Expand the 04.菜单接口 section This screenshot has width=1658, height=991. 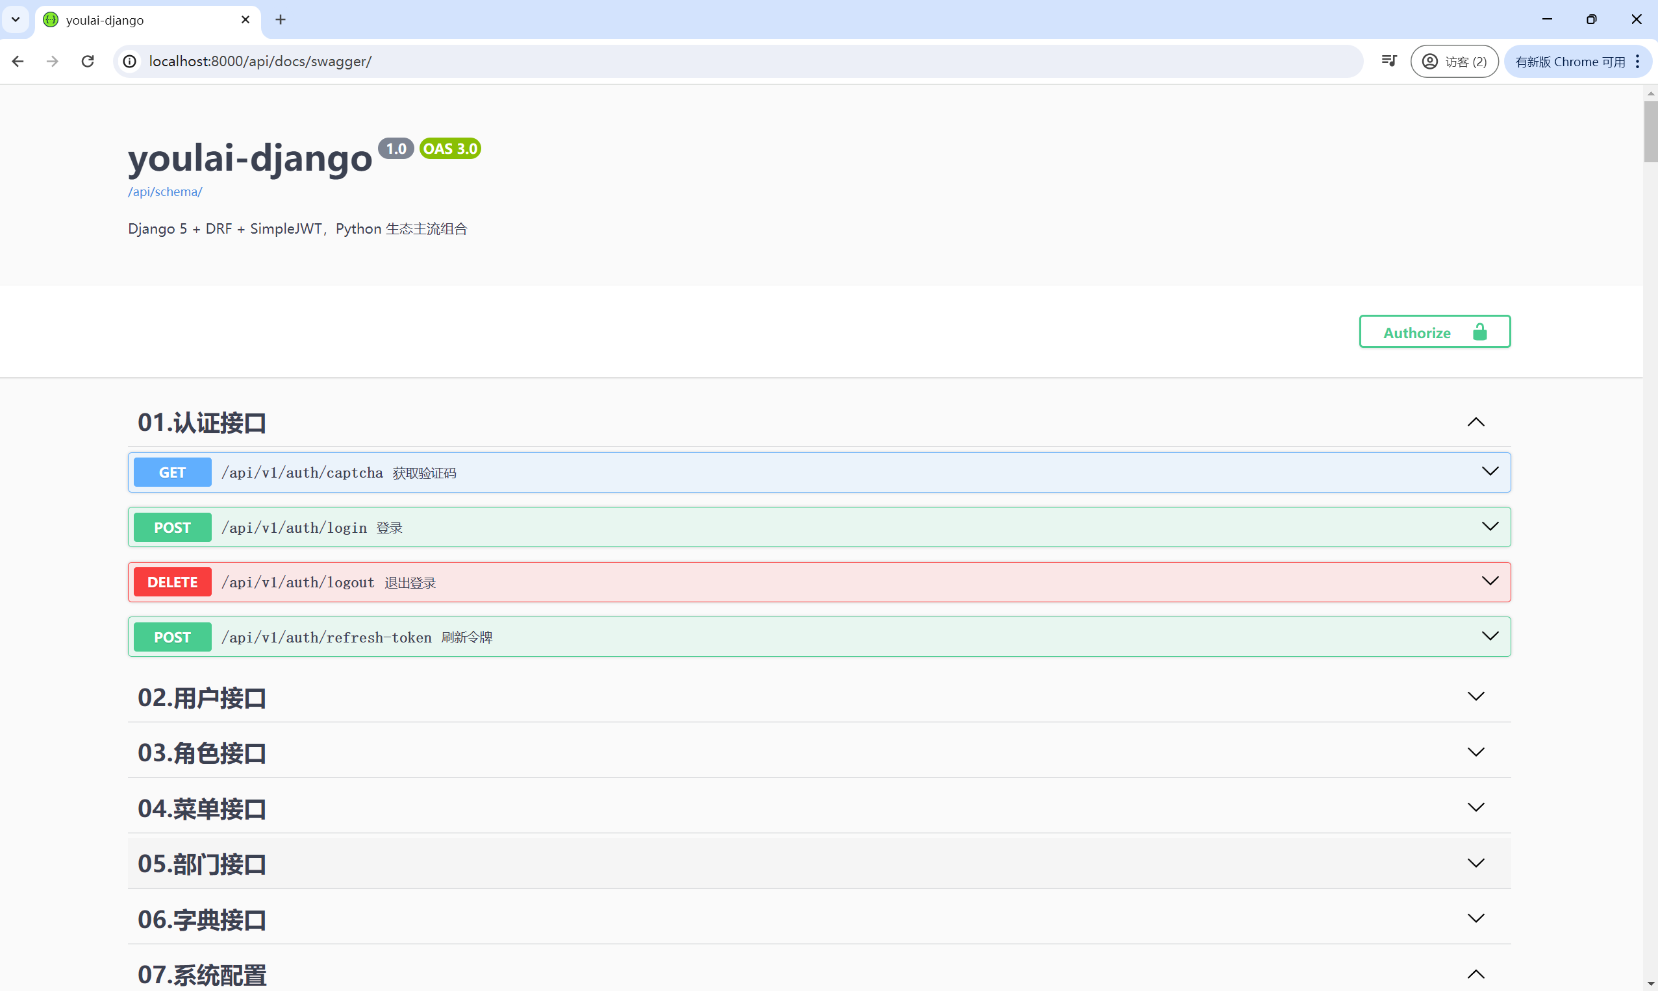[1475, 807]
